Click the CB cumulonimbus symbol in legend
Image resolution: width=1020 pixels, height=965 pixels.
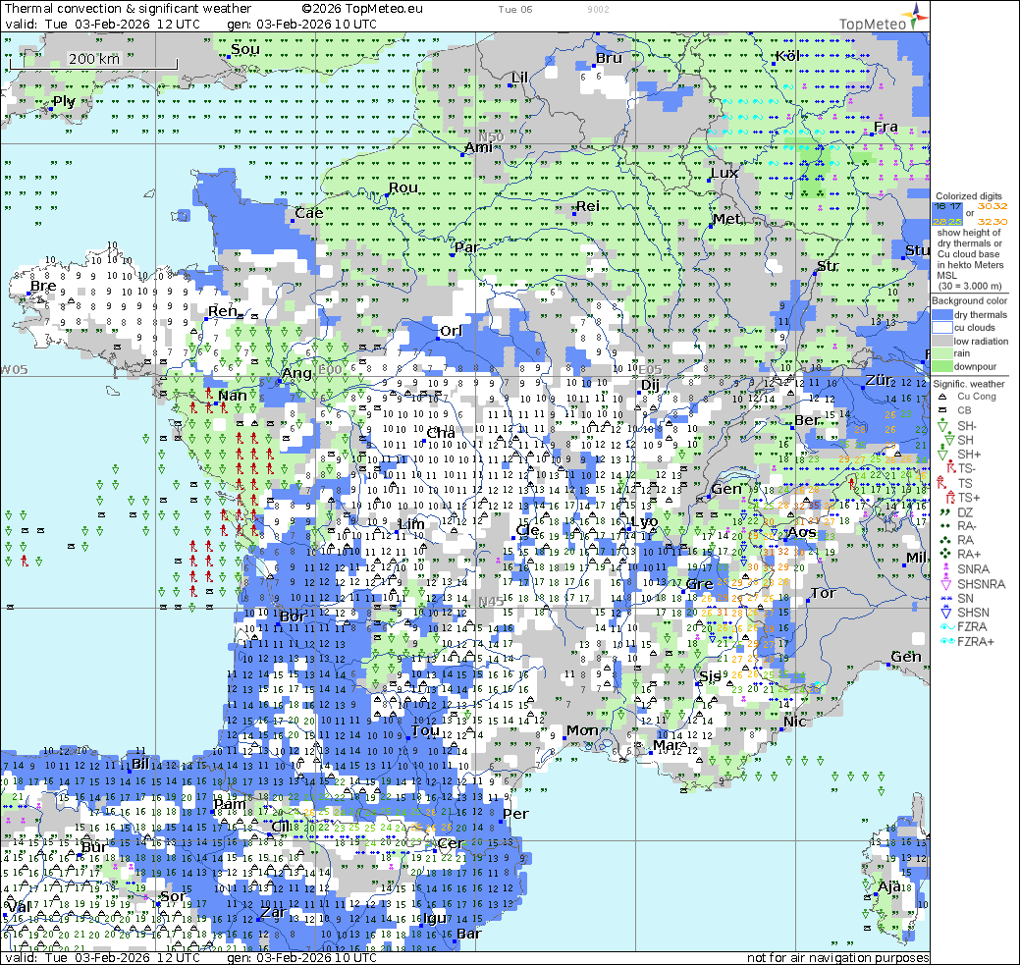click(940, 411)
